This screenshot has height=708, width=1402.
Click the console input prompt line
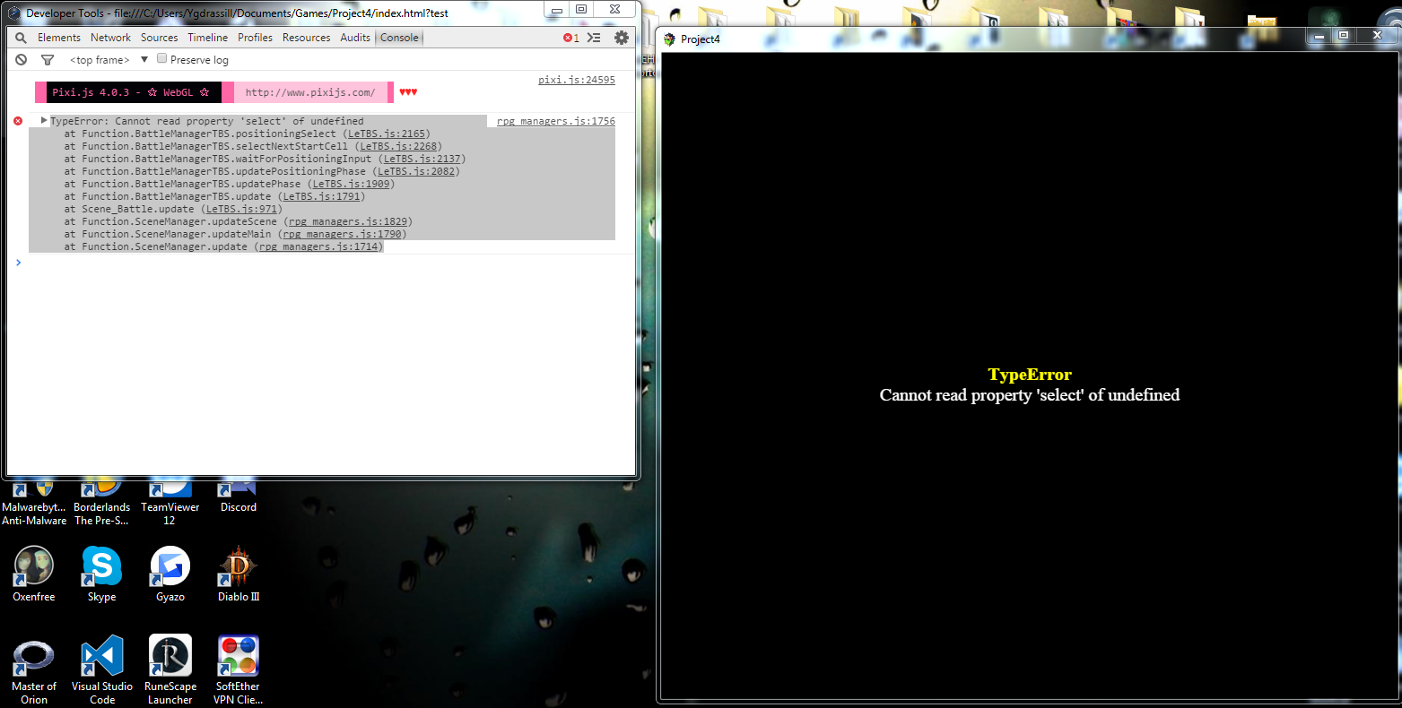[323, 263]
